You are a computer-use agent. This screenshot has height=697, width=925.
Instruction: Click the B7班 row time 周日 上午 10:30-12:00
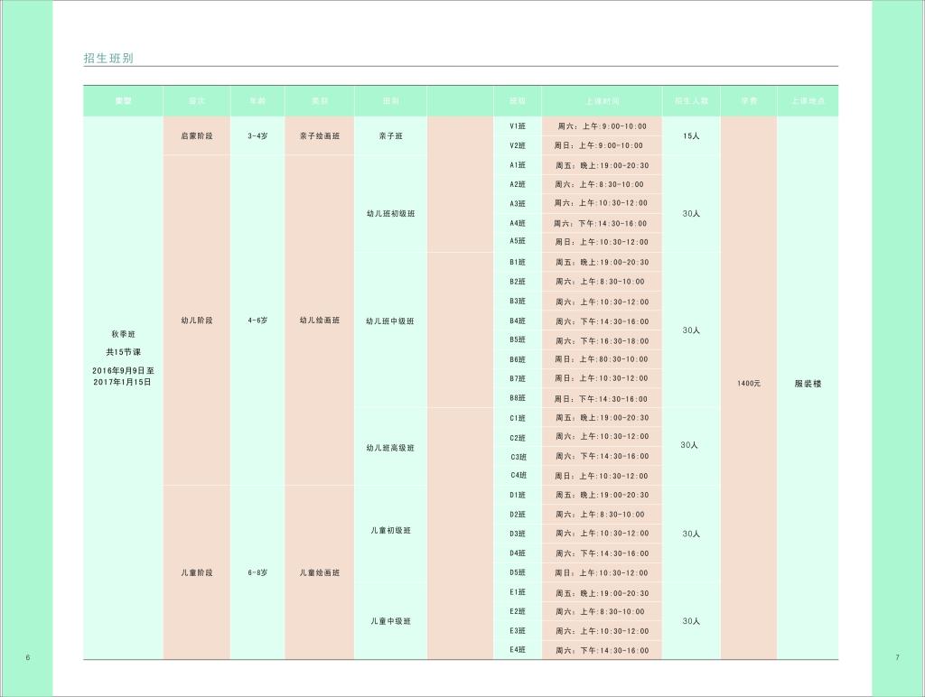click(601, 378)
